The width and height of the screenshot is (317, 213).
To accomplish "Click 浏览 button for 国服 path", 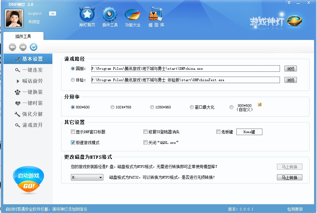I will point(291,69).
